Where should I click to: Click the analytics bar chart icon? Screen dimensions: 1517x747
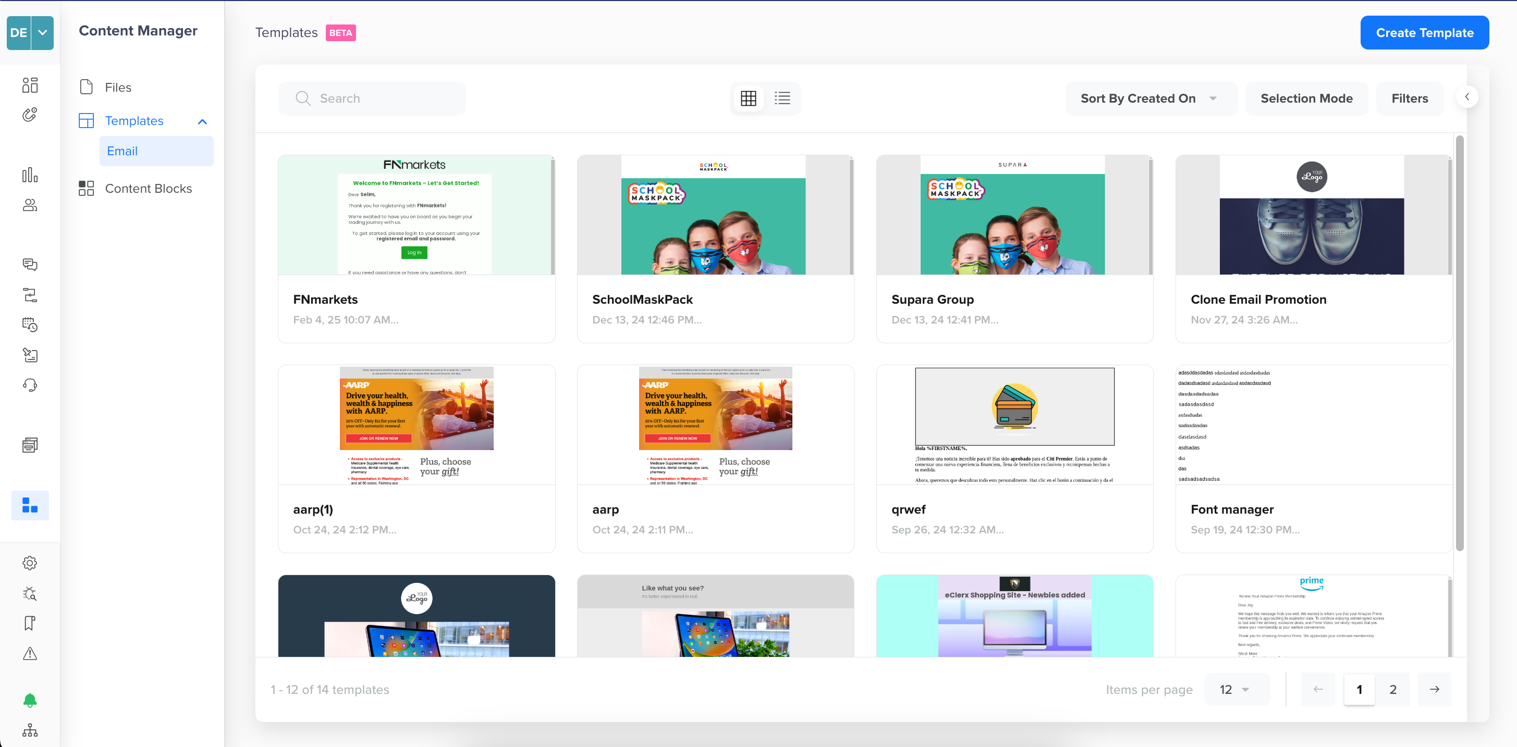tap(29, 175)
